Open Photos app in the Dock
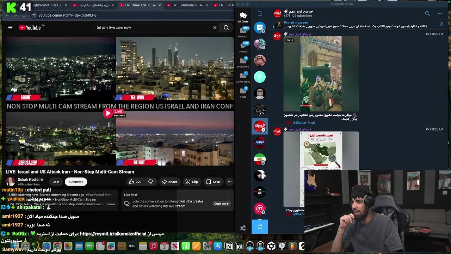 coord(68,246)
